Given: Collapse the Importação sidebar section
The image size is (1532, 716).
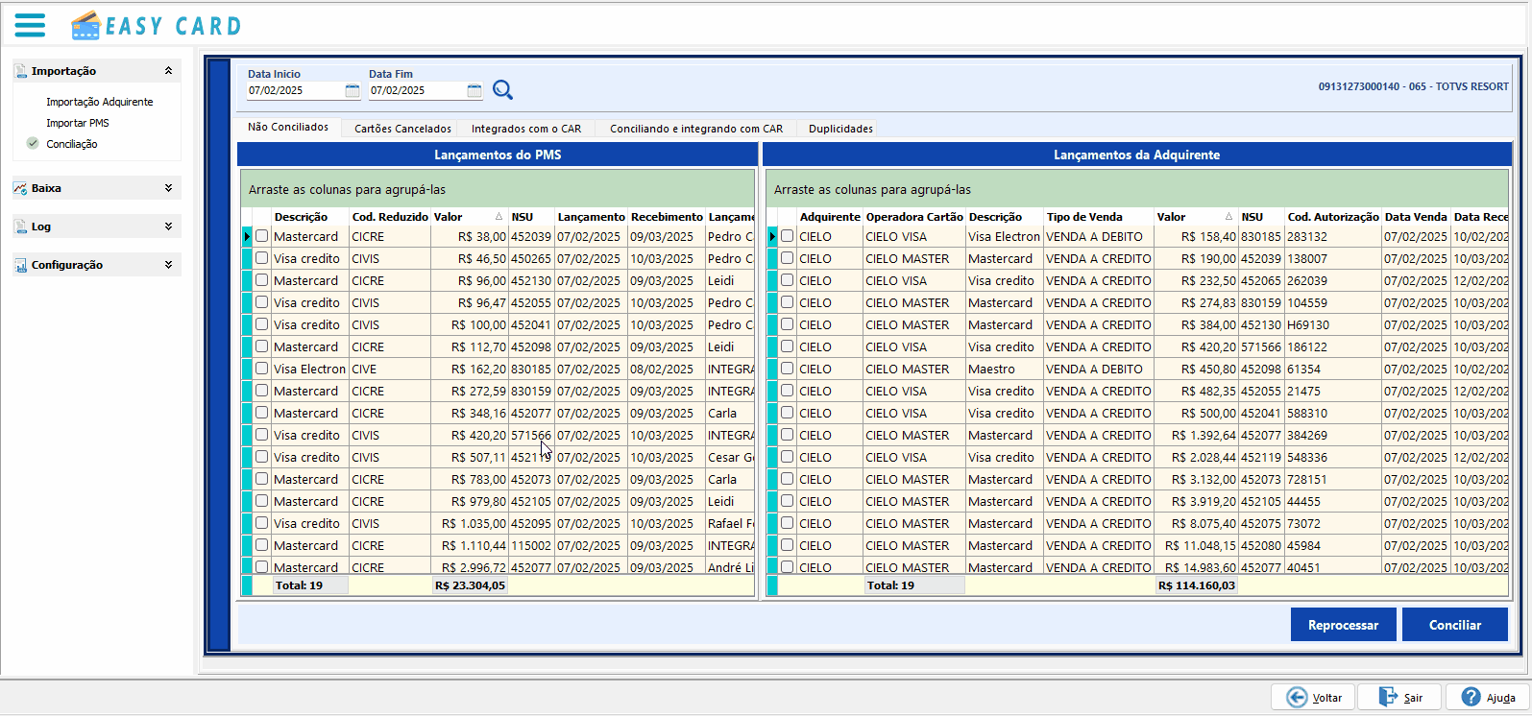Looking at the screenshot, I should [168, 71].
